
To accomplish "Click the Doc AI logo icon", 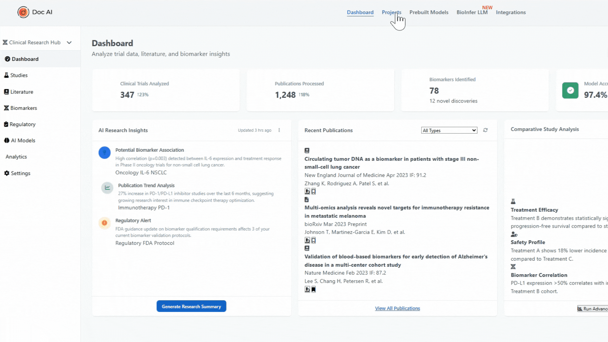I will click(x=23, y=12).
